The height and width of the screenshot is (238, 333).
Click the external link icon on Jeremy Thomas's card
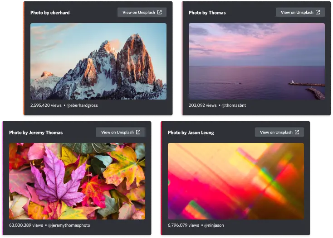(x=138, y=132)
